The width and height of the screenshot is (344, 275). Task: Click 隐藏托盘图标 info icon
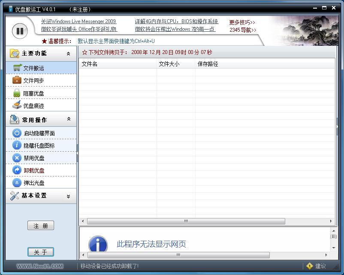pos(17,146)
